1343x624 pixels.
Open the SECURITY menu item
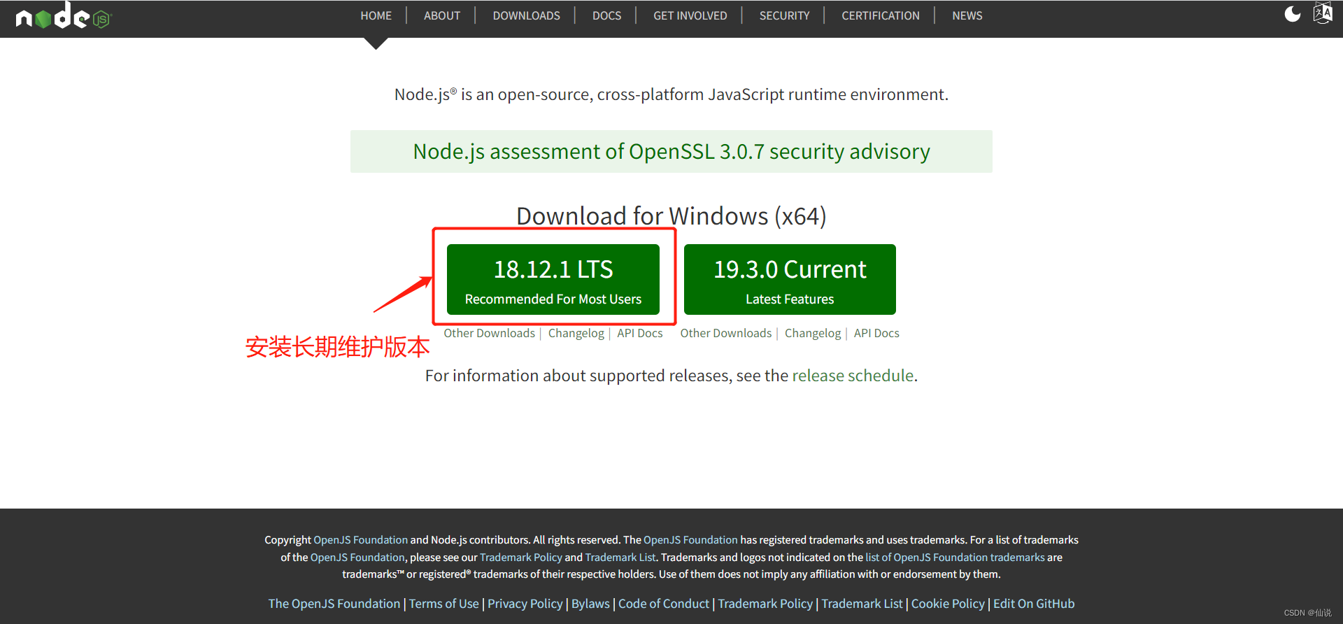[784, 15]
